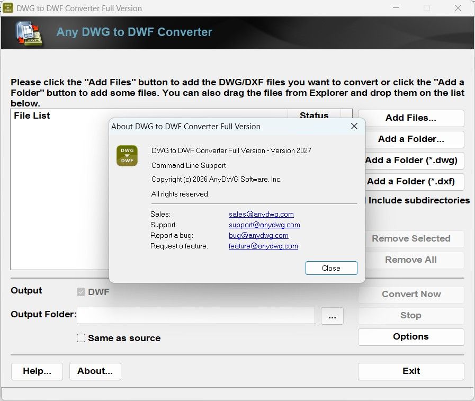Open the Help... button
This screenshot has width=475, height=401.
tap(37, 371)
